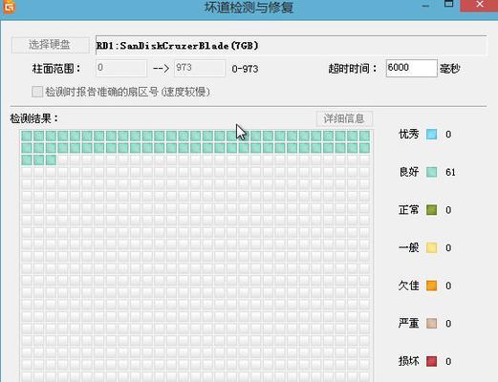Viewport: 498px width, 382px height.
Task: Click the 选择硬盘 button
Action: click(x=50, y=45)
